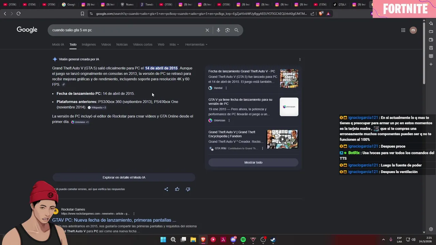This screenshot has width=436, height=245.
Task: Open Brave Talk video icon in sidebar
Action: [431, 32]
